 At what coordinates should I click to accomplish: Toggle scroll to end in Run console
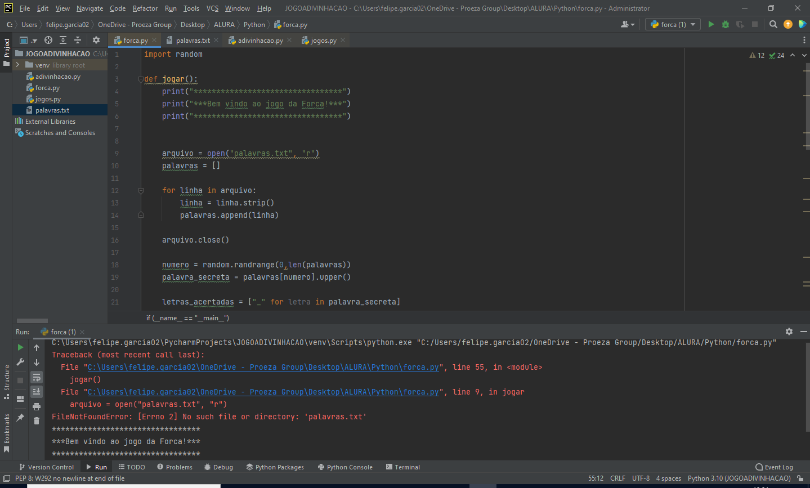[x=37, y=391]
